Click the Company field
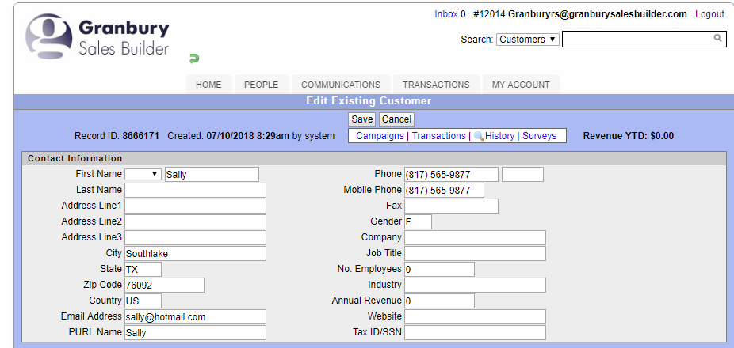Viewport: 734px width, 348px height. (x=475, y=238)
